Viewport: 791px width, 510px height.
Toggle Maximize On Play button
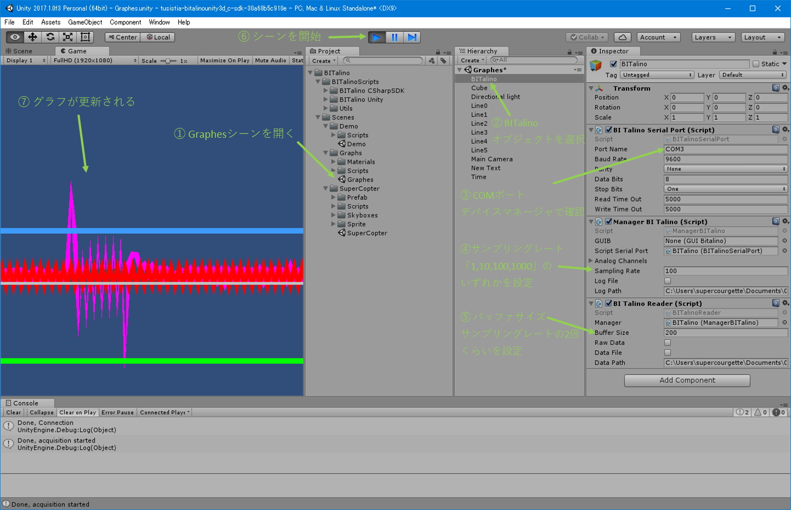(x=224, y=60)
